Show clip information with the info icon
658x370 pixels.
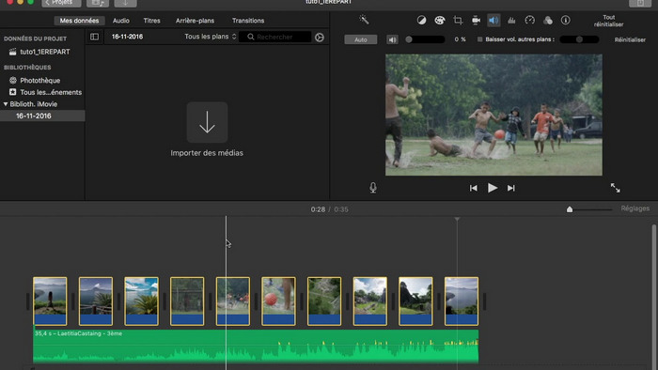[x=566, y=20]
